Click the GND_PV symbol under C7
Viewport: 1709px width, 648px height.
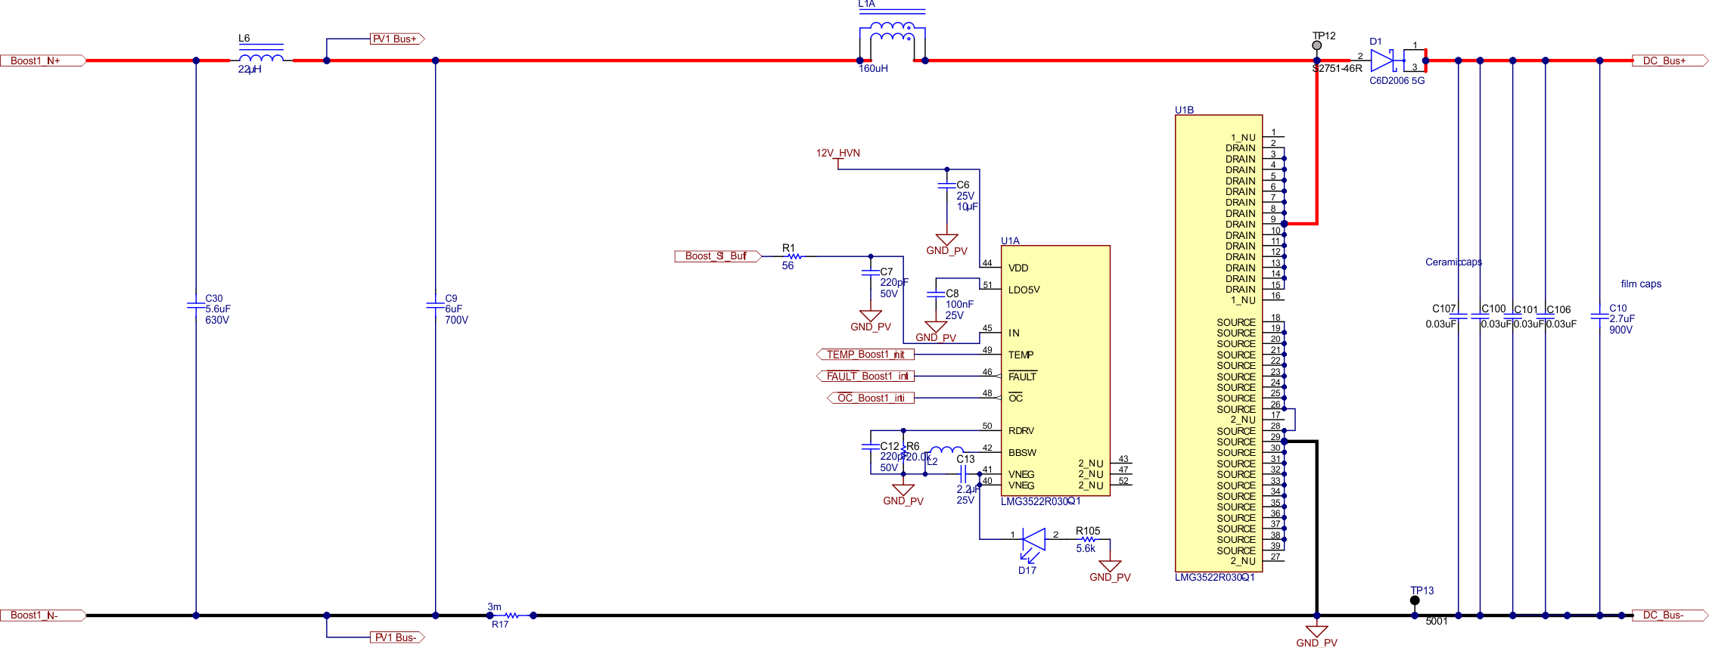871,321
